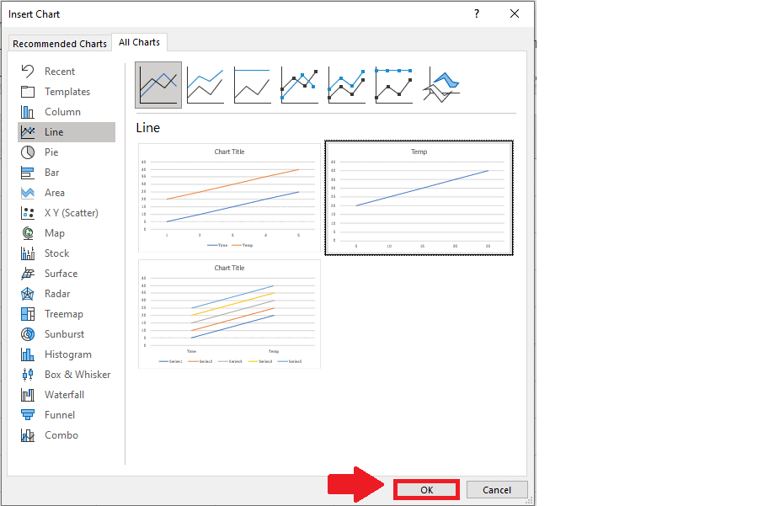The width and height of the screenshot is (758, 506).
Task: Select the Box & Whisker chart type
Action: pyautogui.click(x=77, y=375)
